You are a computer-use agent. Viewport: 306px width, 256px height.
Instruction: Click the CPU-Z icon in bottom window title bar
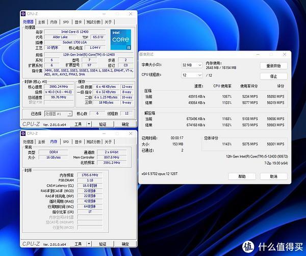pos(24,133)
